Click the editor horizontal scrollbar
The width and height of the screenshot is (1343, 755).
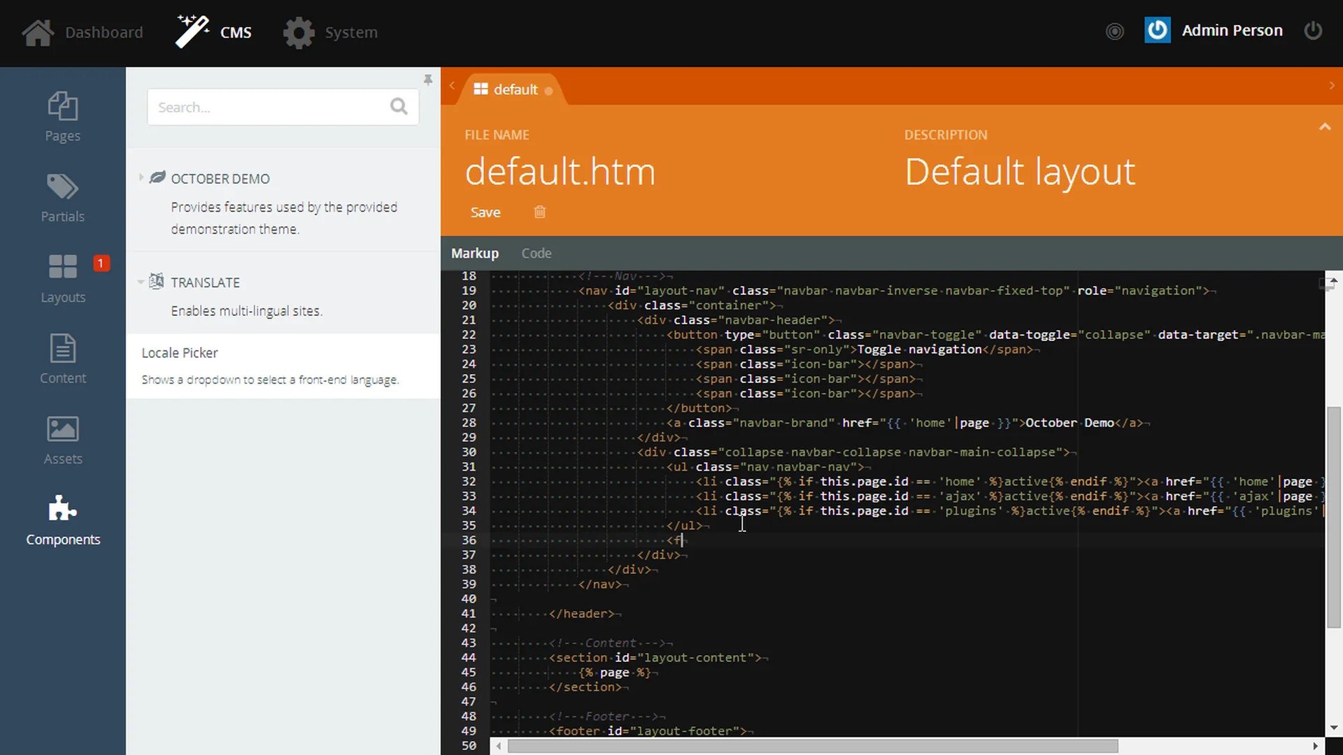pos(811,746)
